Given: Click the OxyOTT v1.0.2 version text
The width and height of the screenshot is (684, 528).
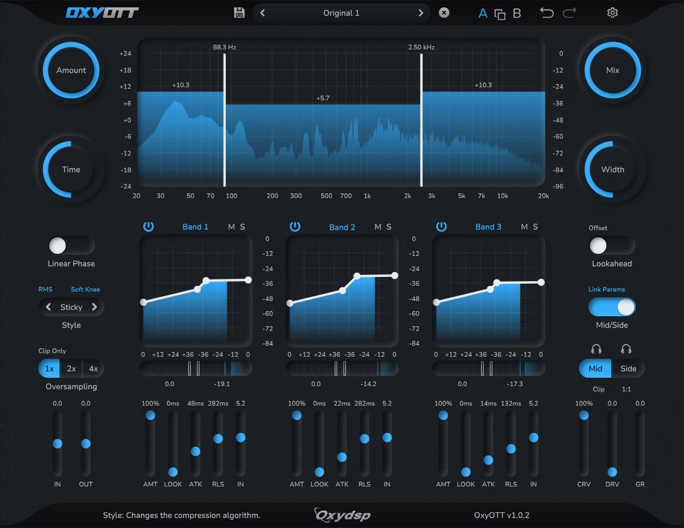Looking at the screenshot, I should point(502,515).
